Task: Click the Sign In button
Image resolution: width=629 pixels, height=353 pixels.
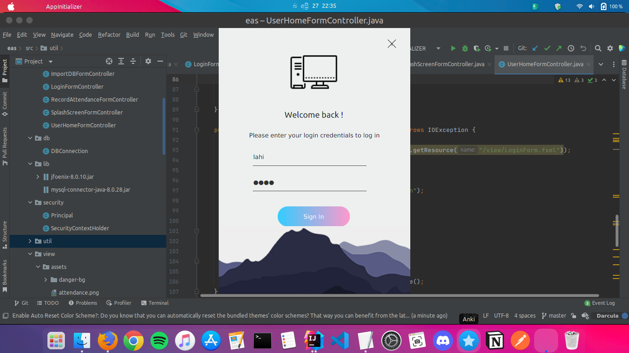Action: (x=314, y=216)
